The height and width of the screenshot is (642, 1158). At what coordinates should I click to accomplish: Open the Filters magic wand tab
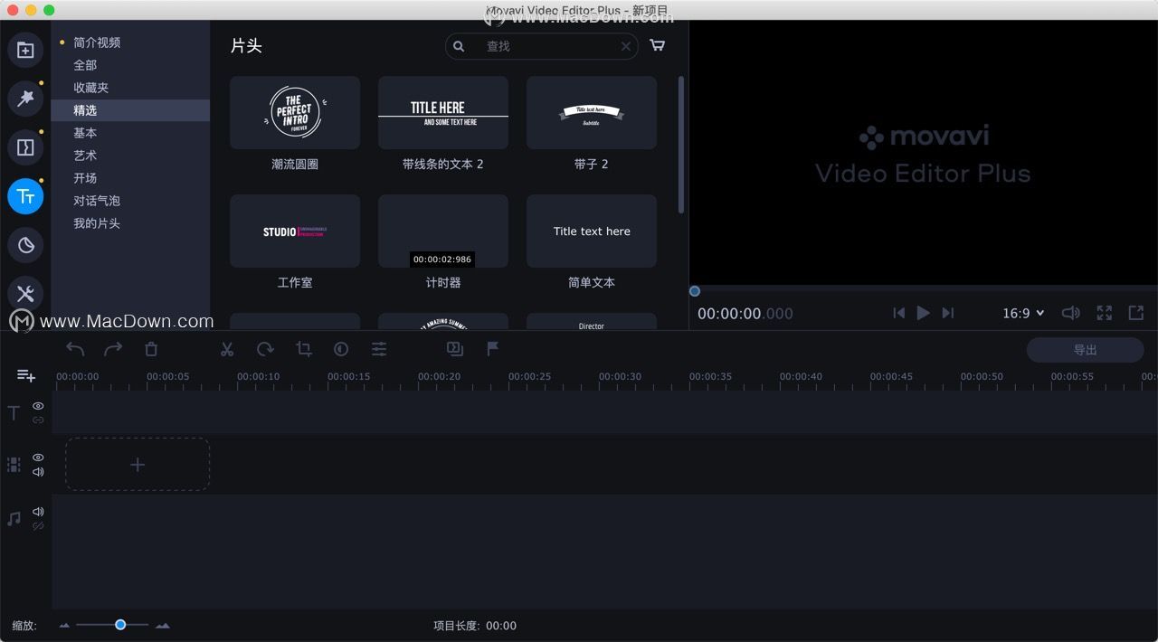click(25, 99)
